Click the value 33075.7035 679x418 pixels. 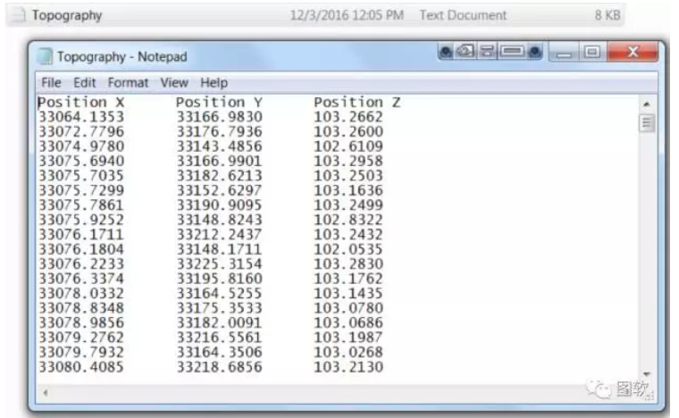tap(81, 176)
